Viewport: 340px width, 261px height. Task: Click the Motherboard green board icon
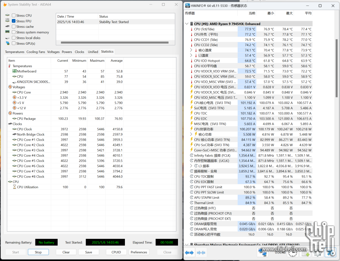tap(15, 71)
